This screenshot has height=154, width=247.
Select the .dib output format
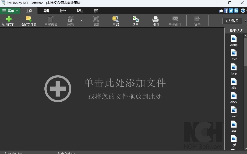pos(234,83)
